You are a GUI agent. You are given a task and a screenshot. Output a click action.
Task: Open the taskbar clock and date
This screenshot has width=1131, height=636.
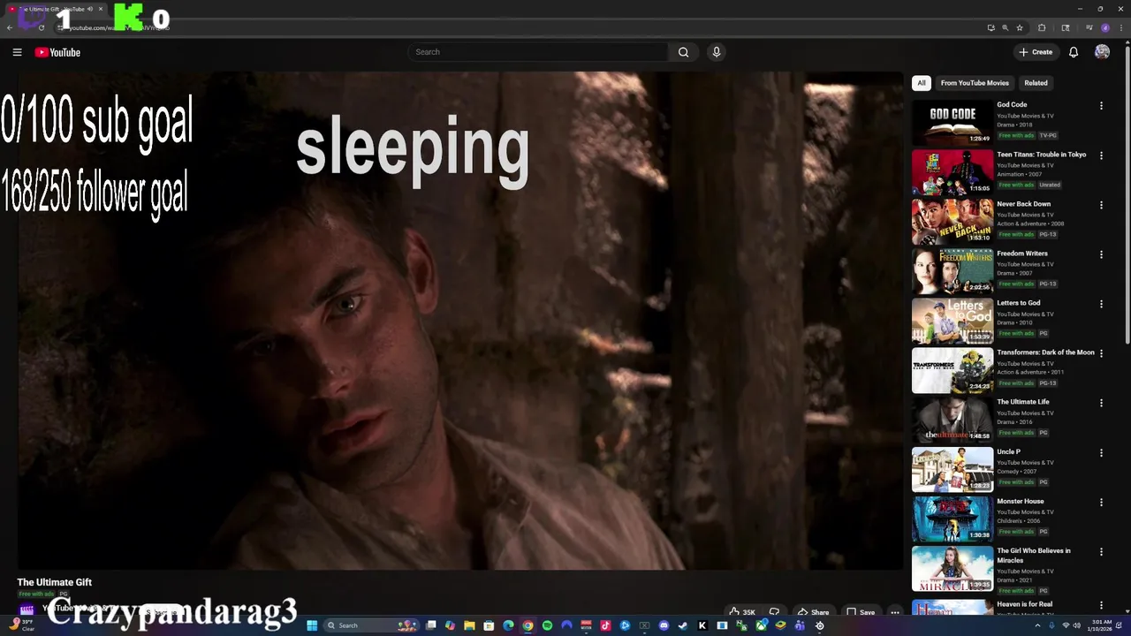pyautogui.click(x=1101, y=625)
